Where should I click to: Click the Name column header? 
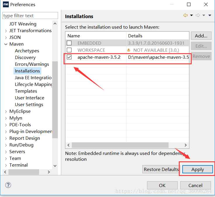(96, 36)
